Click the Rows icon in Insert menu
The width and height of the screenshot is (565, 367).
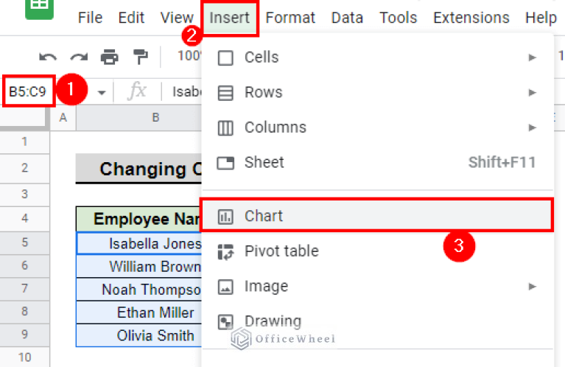pos(225,93)
